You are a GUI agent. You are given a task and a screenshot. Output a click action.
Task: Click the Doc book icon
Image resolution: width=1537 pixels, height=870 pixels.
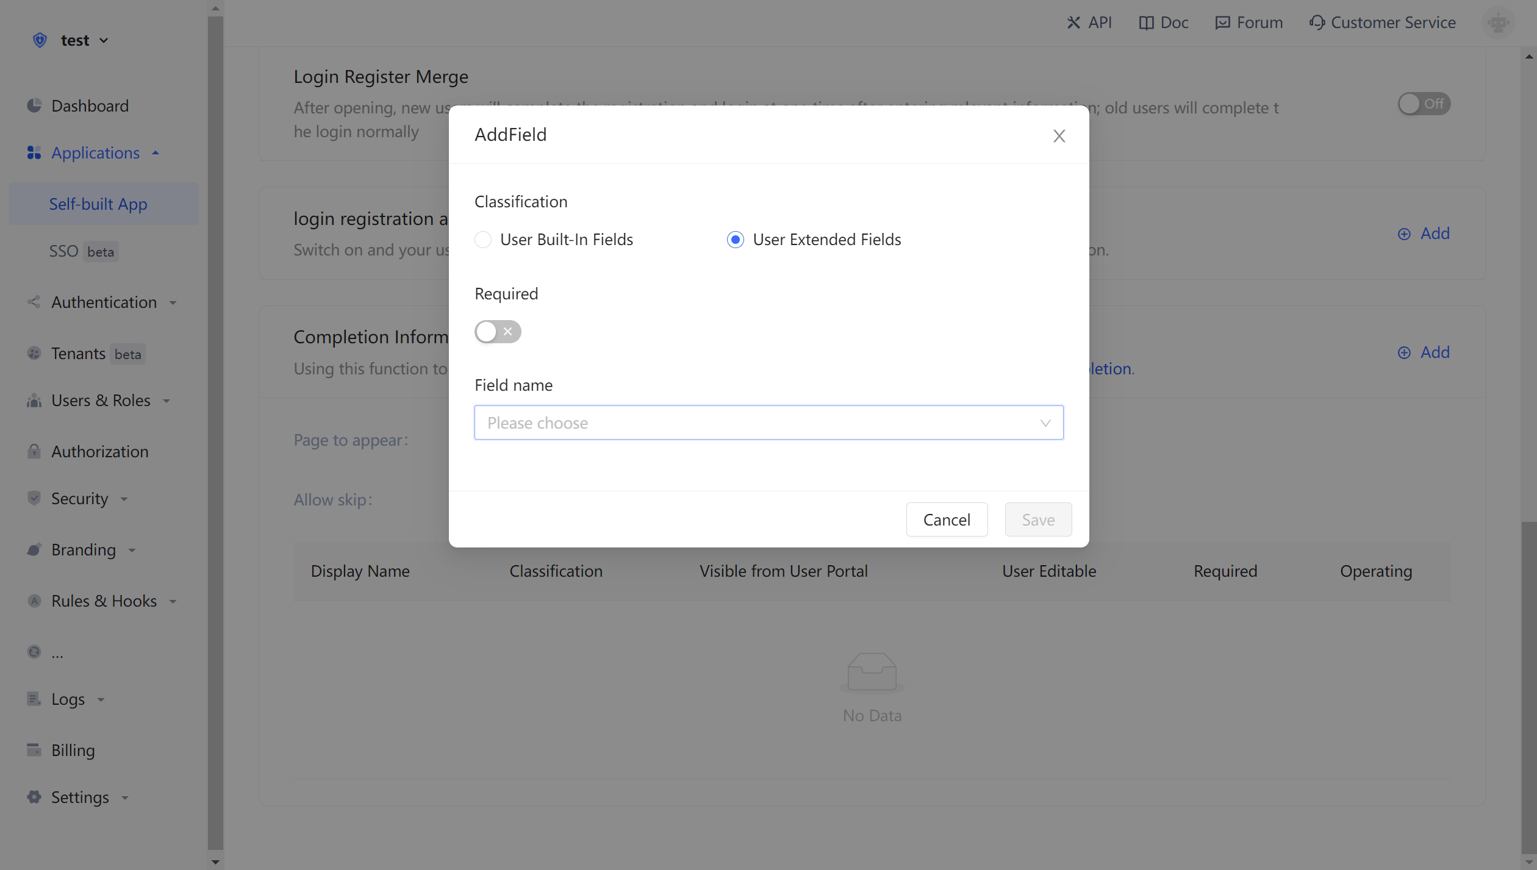coord(1146,23)
